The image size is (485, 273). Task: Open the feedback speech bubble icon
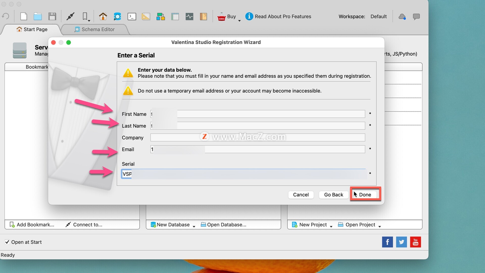[x=416, y=17]
